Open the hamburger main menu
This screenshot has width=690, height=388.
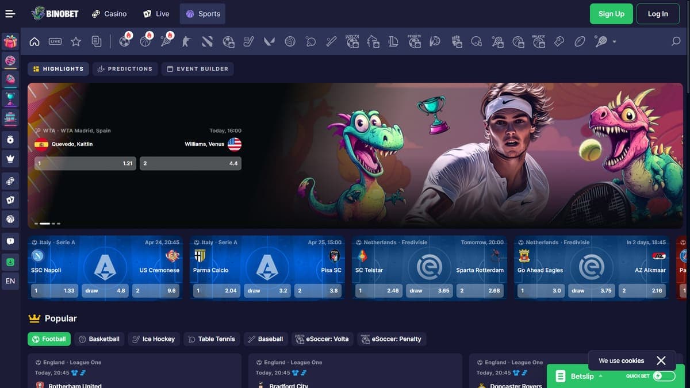coord(10,14)
